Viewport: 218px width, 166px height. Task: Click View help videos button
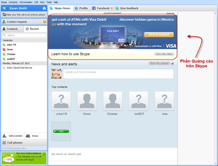[x=164, y=54]
